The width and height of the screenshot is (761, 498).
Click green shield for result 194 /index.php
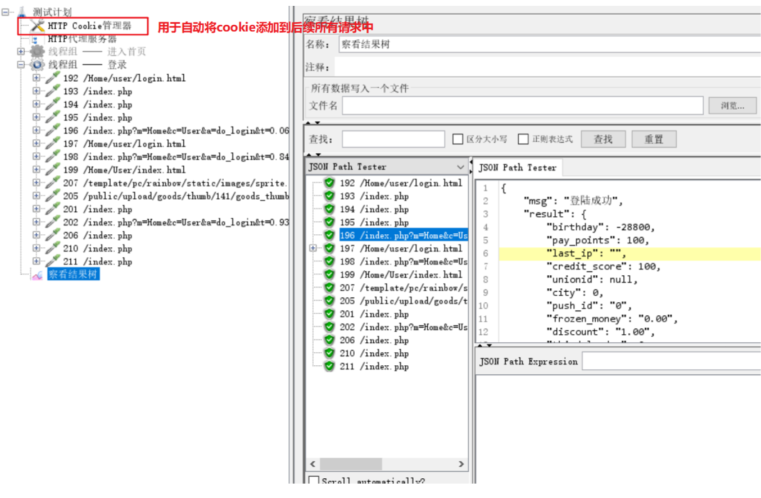click(x=330, y=209)
